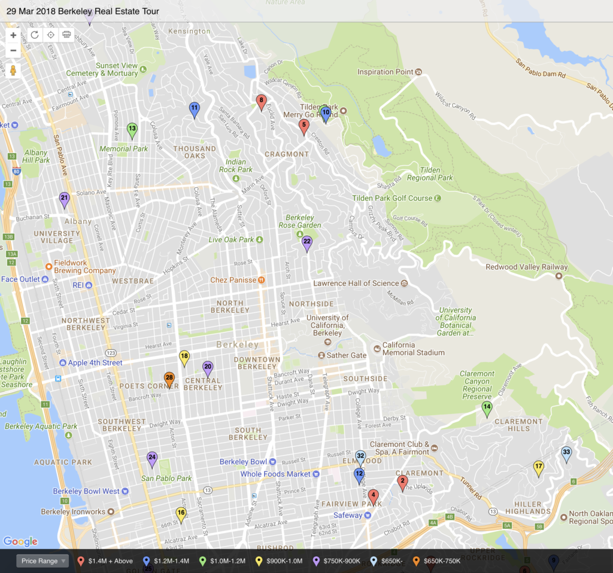Select red property marker 2
613x573 pixels.
pos(402,483)
